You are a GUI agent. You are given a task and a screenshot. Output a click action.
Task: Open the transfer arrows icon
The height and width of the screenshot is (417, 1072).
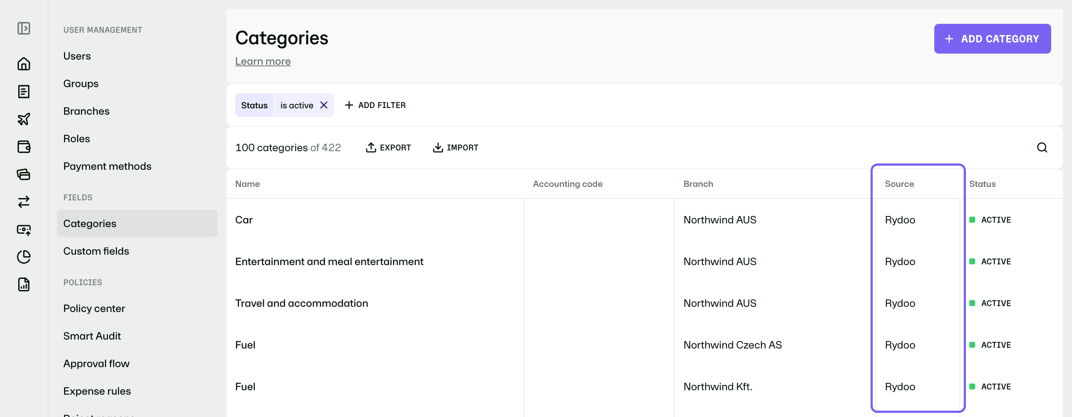tap(24, 202)
